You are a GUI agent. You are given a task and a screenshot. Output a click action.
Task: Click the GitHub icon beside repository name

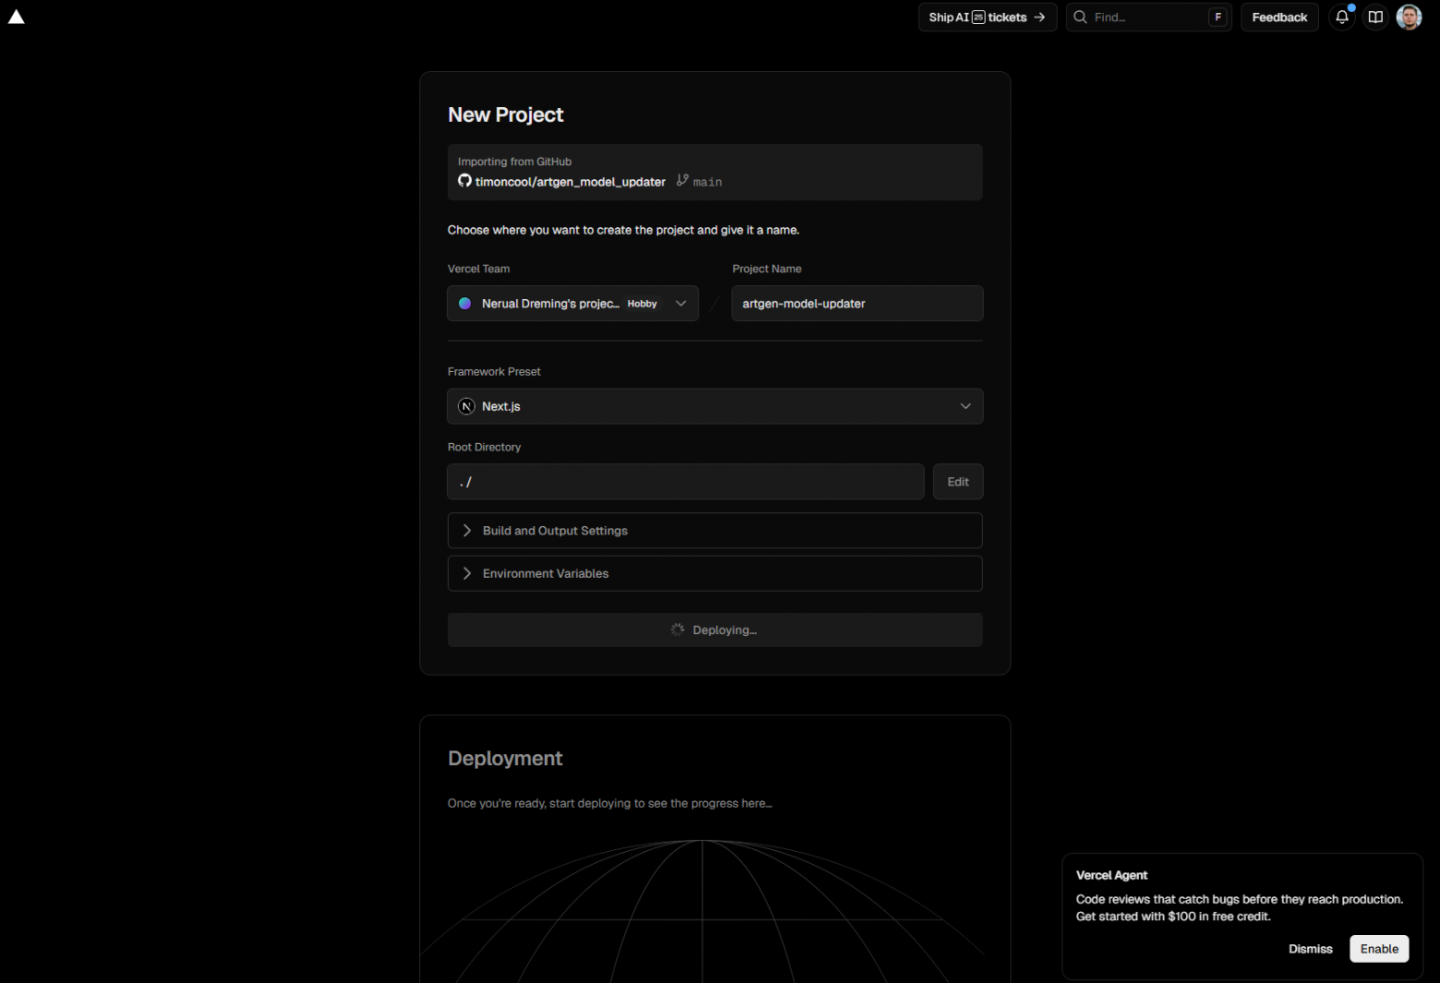(465, 181)
